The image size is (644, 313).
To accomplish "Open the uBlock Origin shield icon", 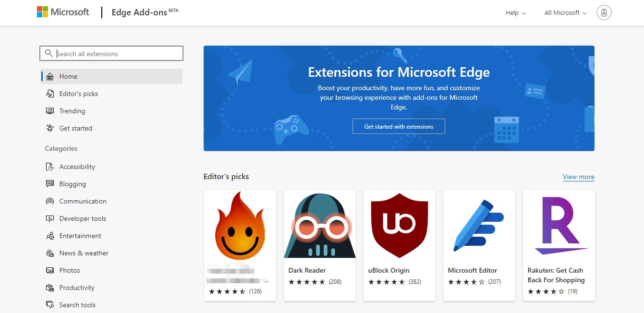I will pos(400,226).
